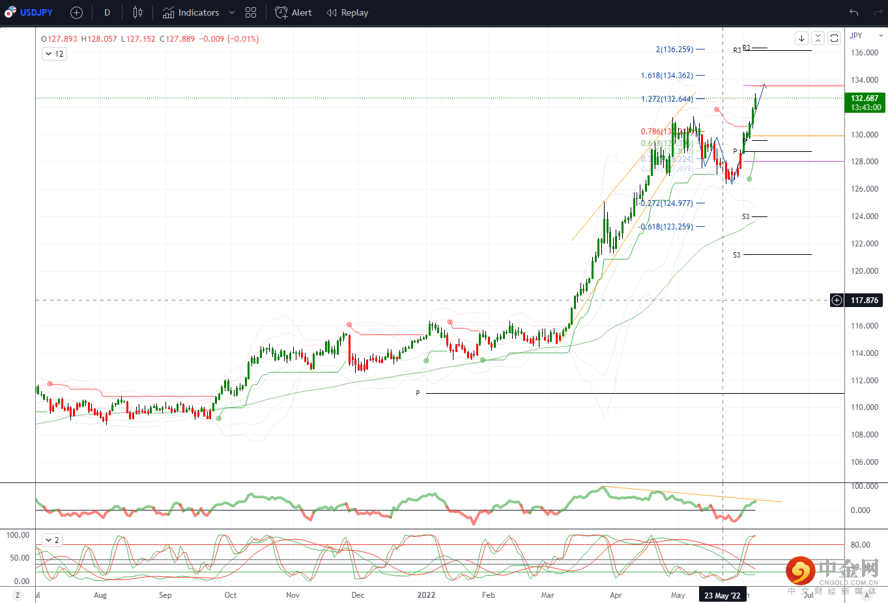Expand the collapsed 12 indicators legend
The height and width of the screenshot is (603, 888).
(54, 54)
